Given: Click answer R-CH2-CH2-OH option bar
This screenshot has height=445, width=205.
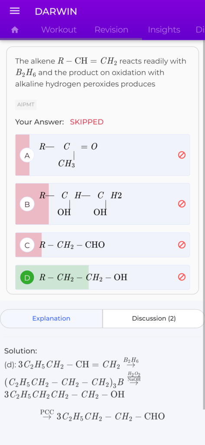Looking at the screenshot, I should click(x=102, y=277).
